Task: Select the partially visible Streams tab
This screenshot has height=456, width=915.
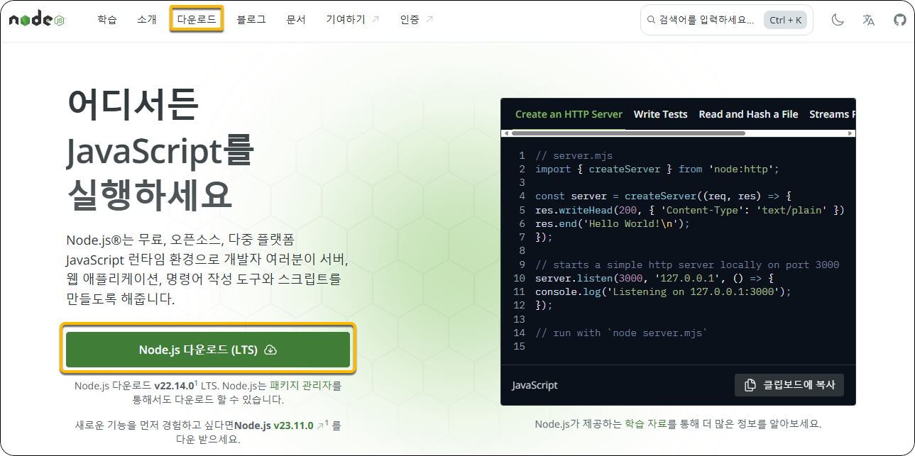Action: pyautogui.click(x=832, y=114)
